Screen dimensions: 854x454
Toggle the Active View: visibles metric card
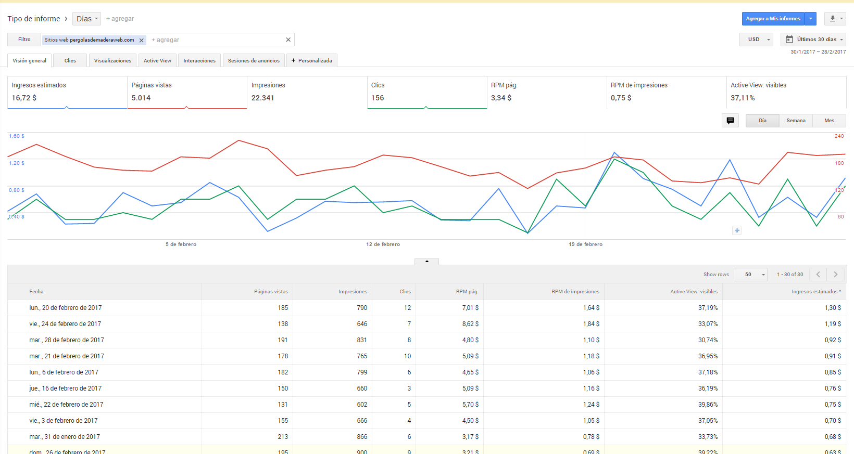[x=786, y=93]
